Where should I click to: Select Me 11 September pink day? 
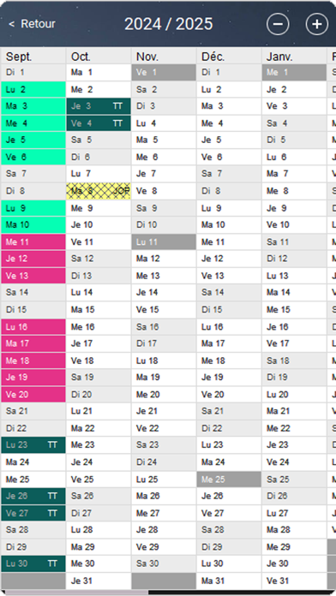[33, 242]
